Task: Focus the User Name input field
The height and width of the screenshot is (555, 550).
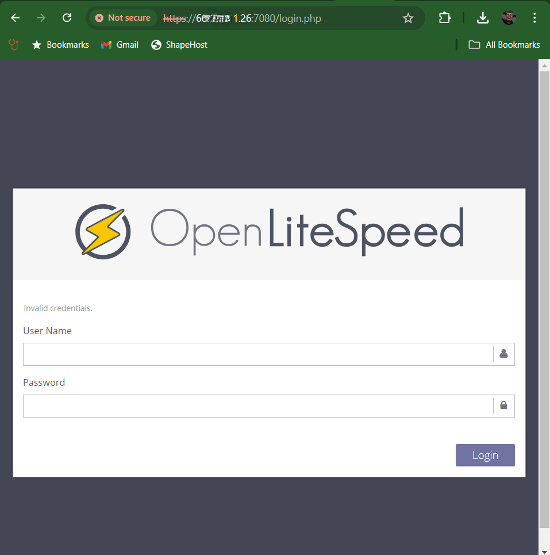Action: [257, 354]
